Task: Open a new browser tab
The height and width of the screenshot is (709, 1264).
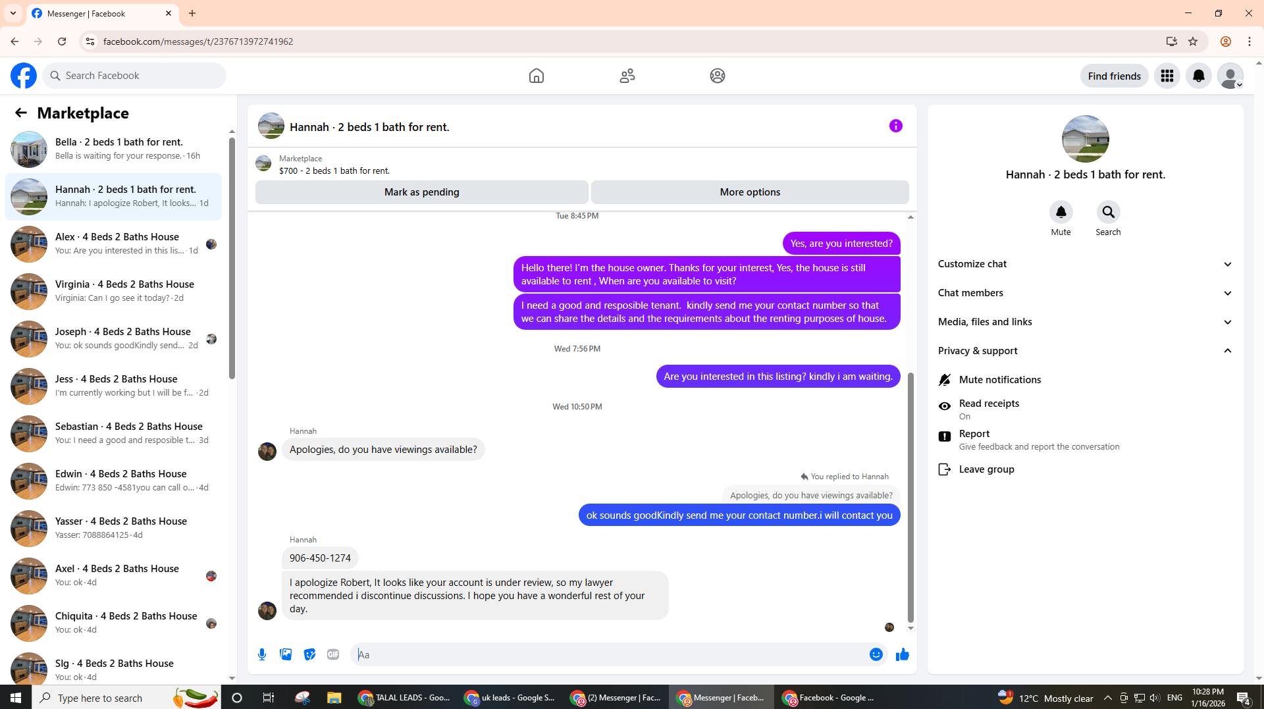Action: pos(192,13)
